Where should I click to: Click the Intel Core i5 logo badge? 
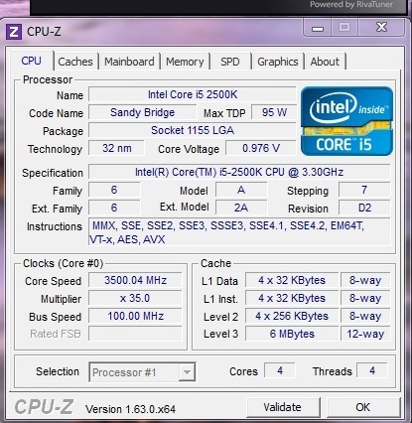click(346, 121)
